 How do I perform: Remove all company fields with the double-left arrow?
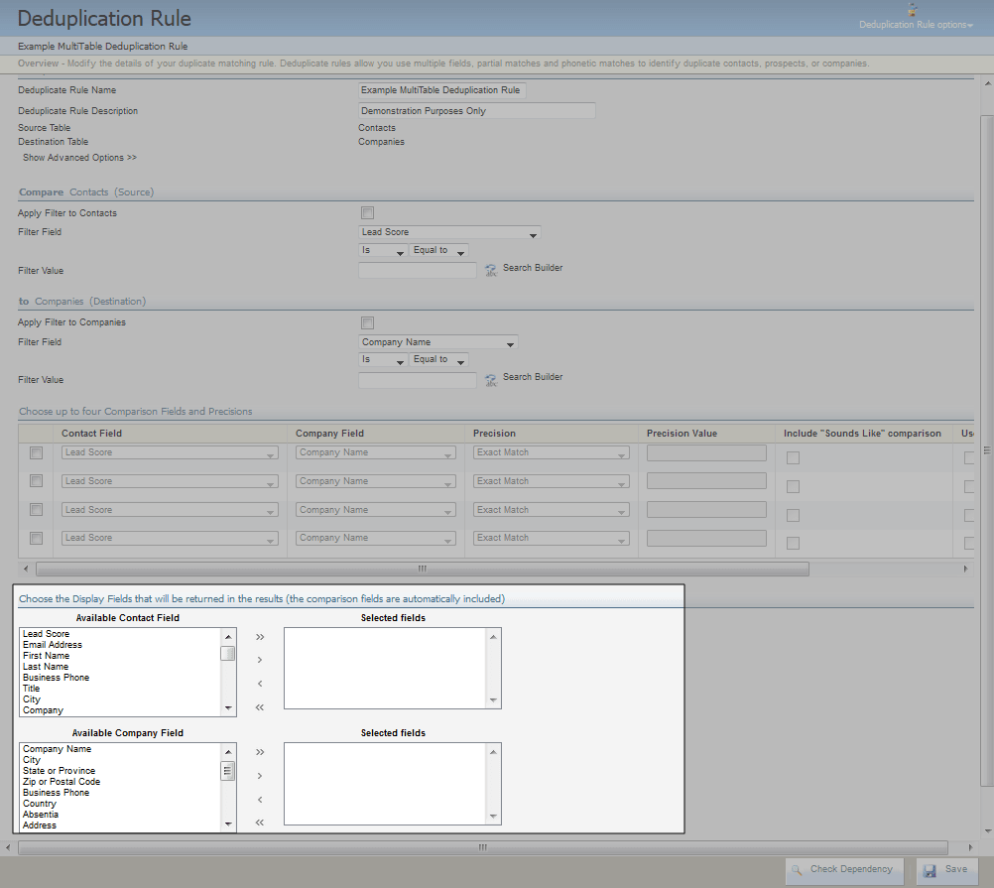(260, 823)
